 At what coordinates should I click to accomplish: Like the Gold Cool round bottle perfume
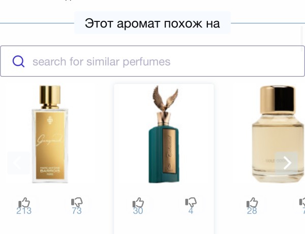click(x=252, y=202)
